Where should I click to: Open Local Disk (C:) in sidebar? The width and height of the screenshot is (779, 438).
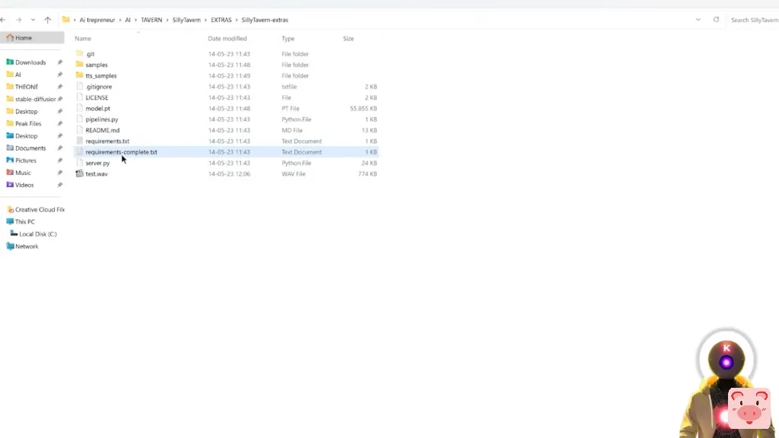click(38, 234)
